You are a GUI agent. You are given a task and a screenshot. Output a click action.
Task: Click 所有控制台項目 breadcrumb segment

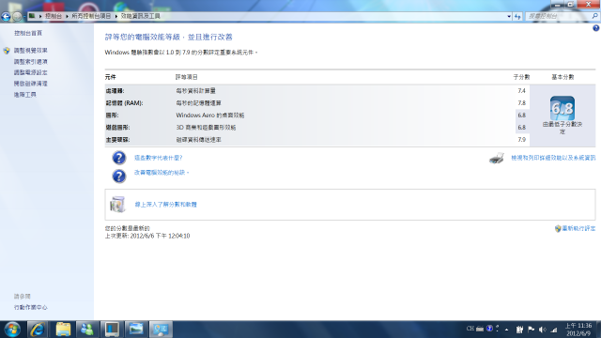coord(91,16)
